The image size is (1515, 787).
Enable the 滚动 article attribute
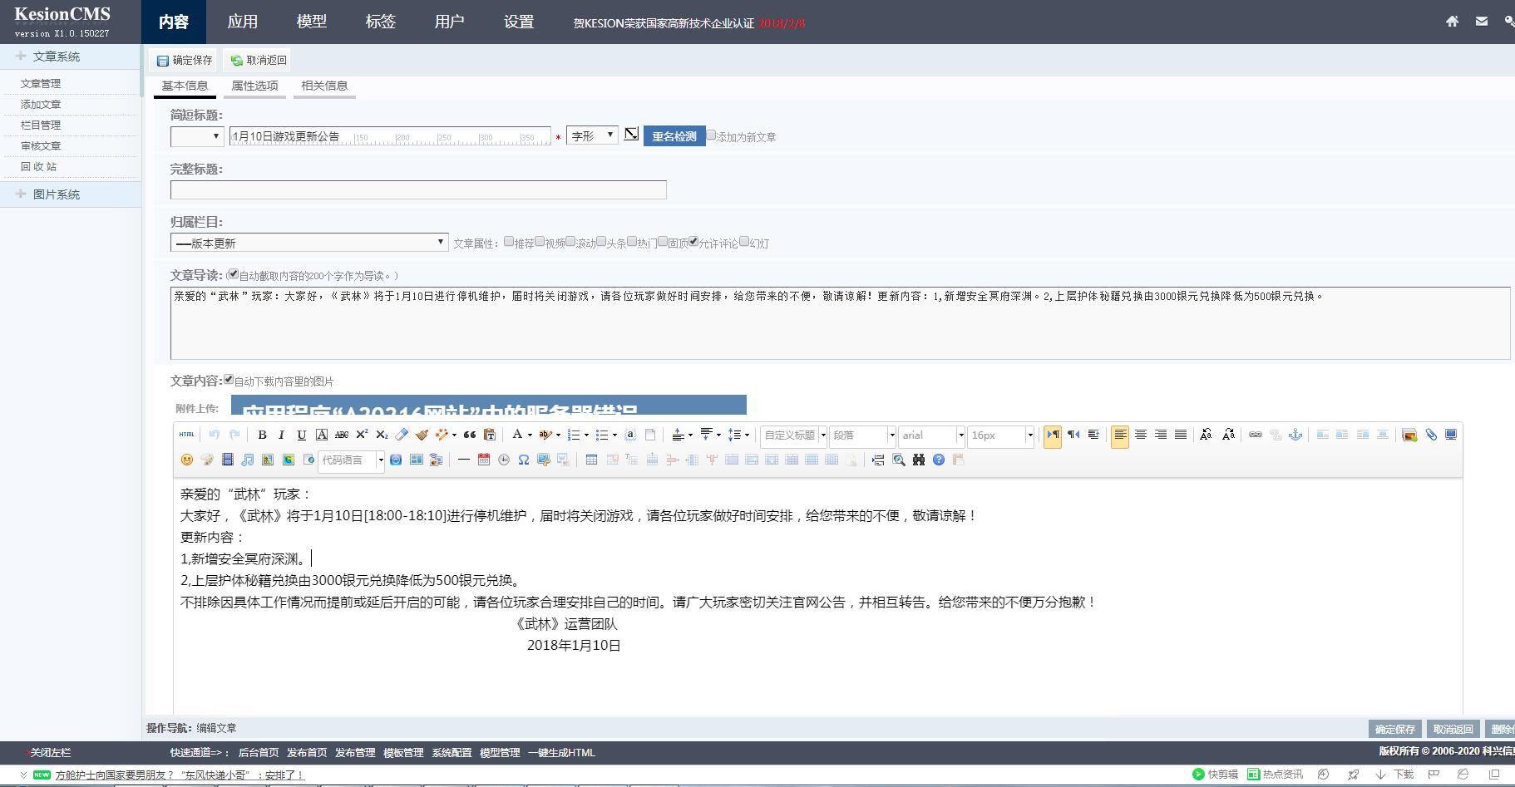570,242
